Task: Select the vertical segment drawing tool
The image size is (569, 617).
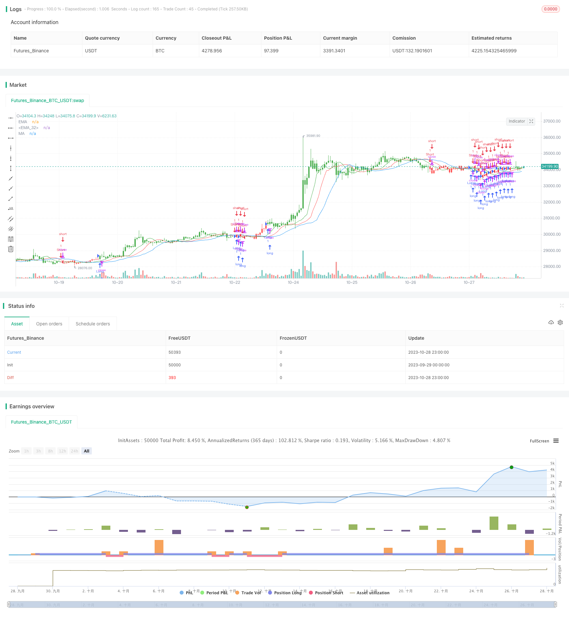Action: [11, 168]
